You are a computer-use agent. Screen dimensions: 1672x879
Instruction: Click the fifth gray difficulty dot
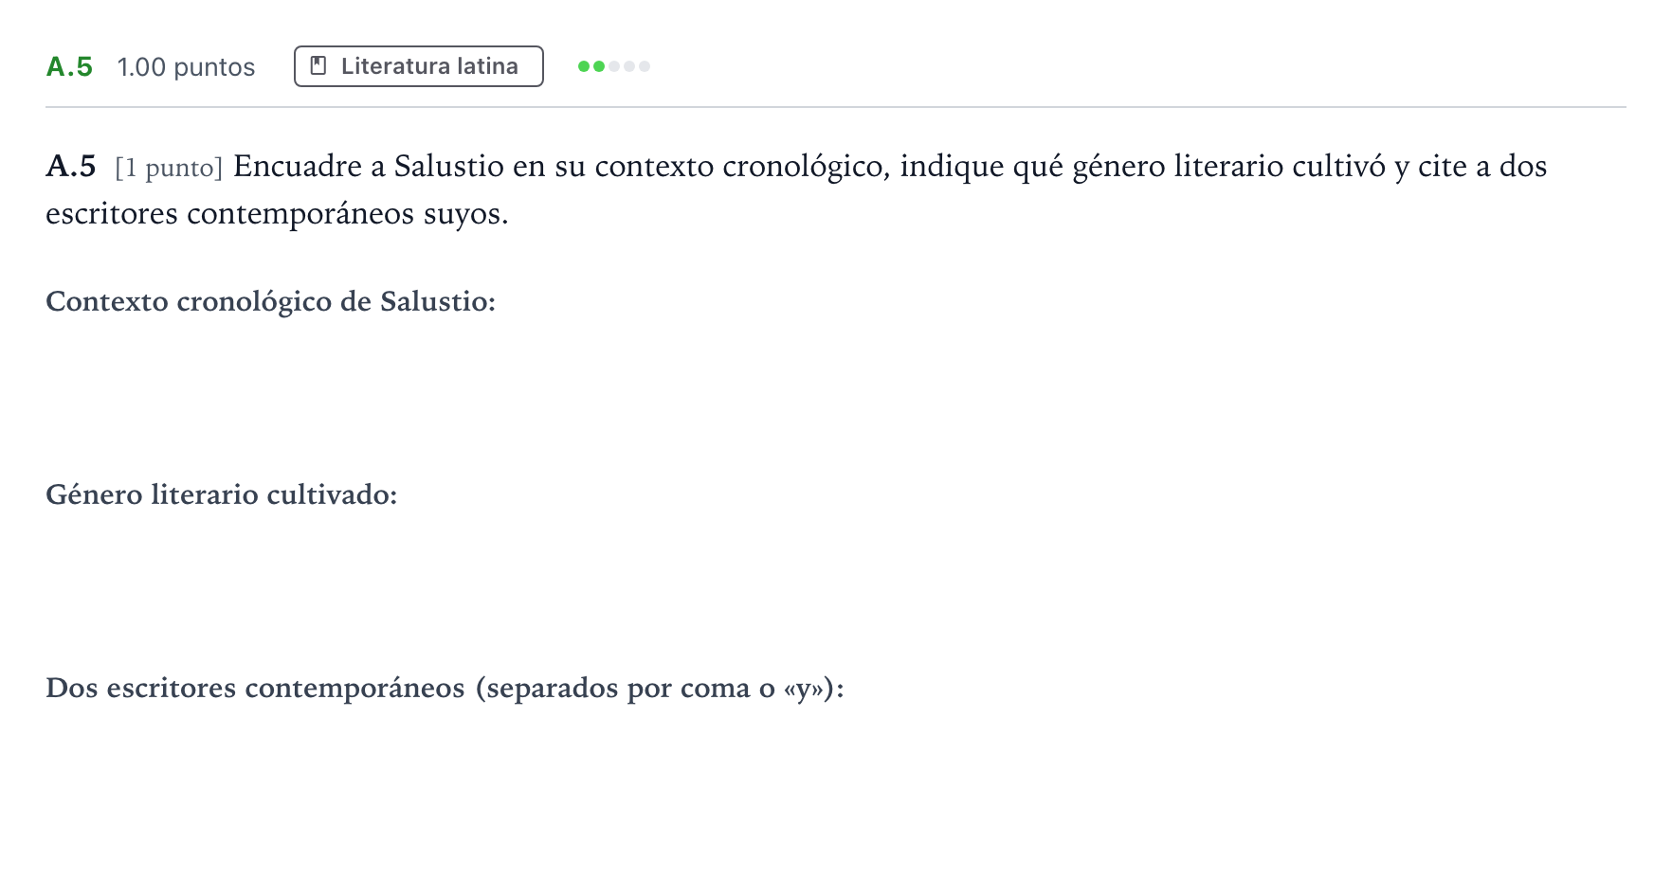[645, 66]
